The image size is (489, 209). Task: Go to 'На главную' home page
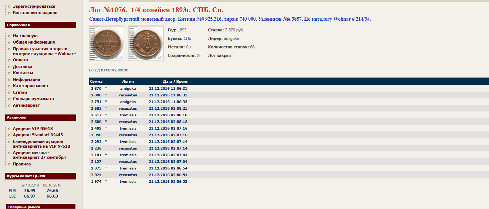pyautogui.click(x=25, y=36)
